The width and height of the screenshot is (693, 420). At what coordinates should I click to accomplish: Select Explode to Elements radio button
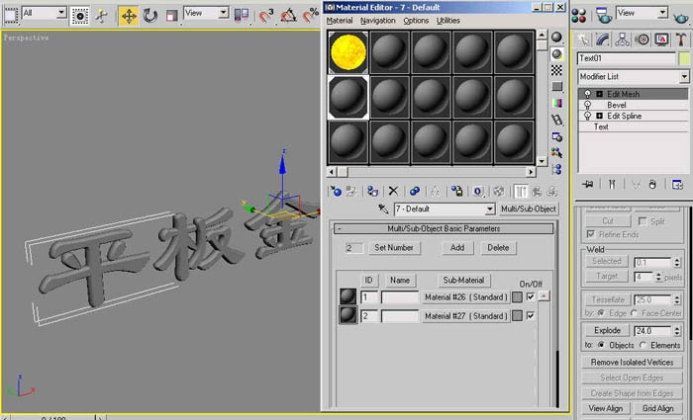643,345
